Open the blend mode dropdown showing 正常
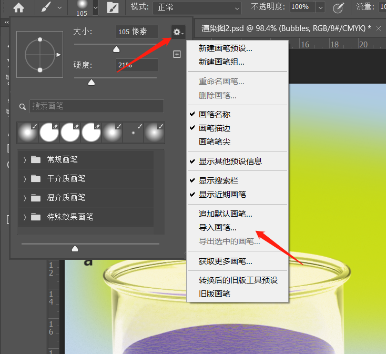Screen dimensions: 386x354 [197, 8]
